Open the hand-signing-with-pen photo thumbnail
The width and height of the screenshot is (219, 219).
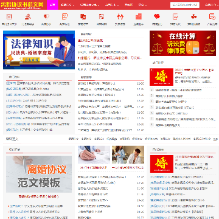pos(94,155)
